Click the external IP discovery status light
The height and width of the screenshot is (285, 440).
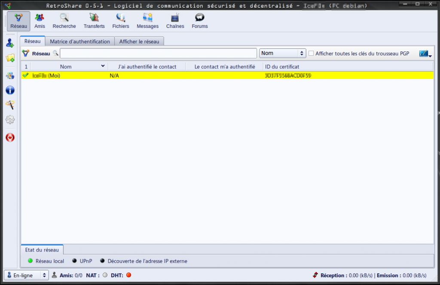[x=102, y=261]
